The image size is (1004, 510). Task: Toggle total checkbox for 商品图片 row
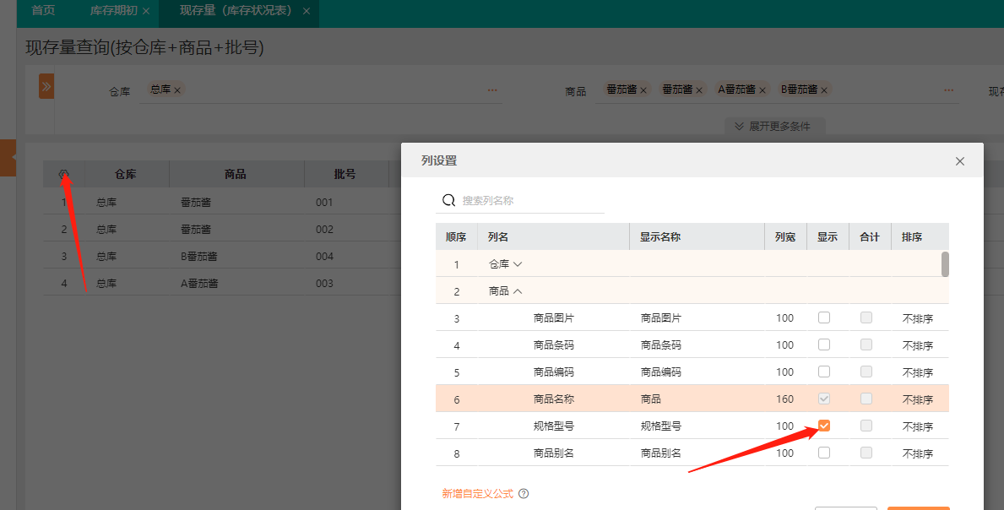click(x=866, y=317)
